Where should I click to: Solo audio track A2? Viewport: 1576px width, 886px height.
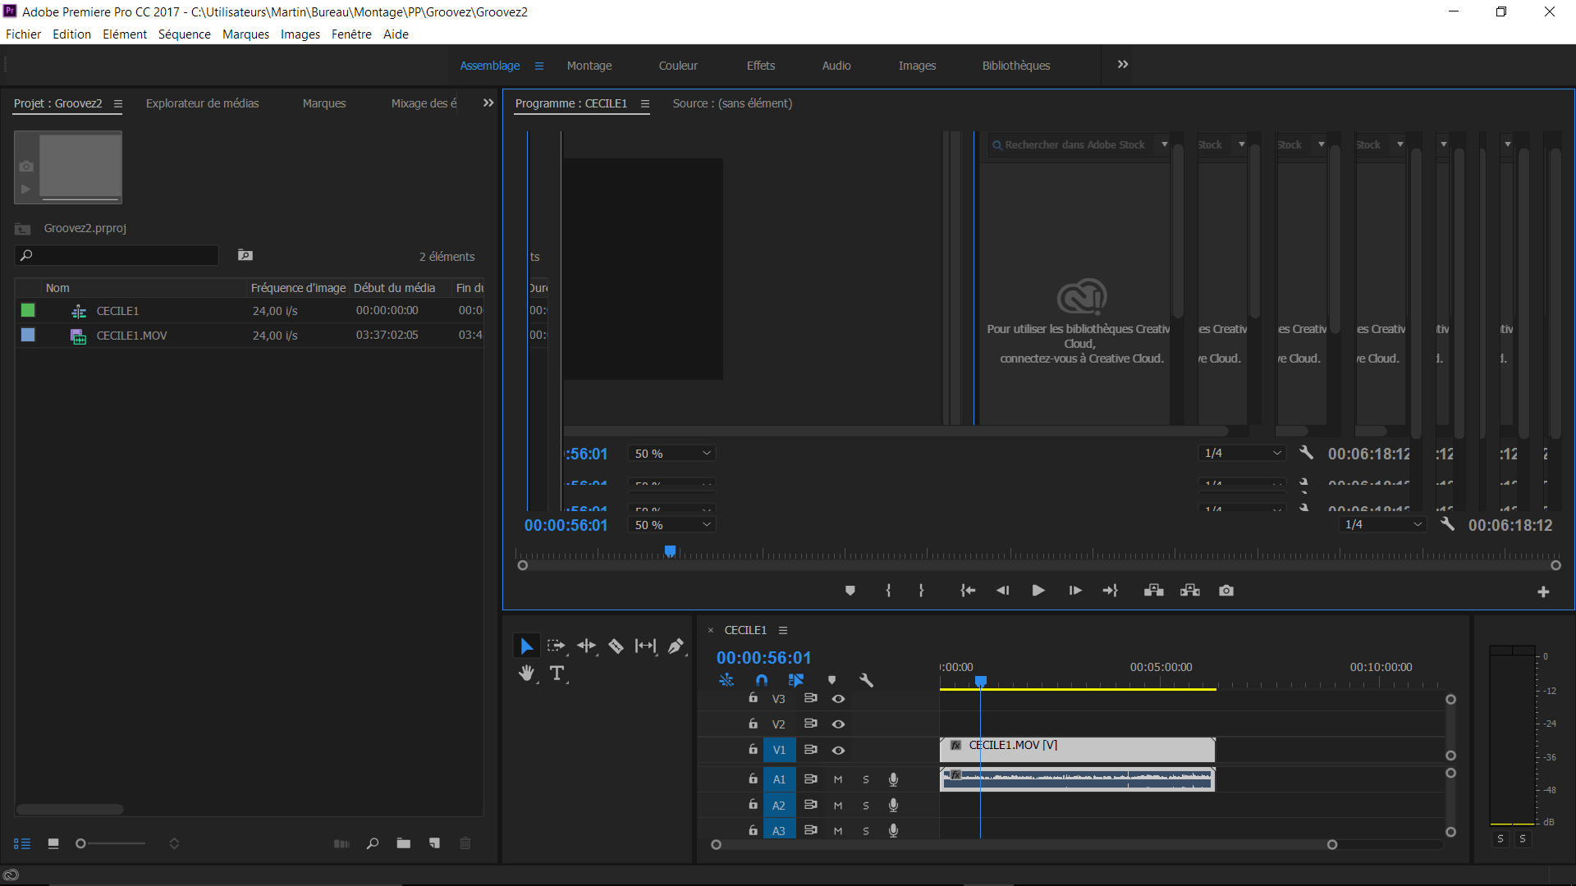(x=866, y=806)
